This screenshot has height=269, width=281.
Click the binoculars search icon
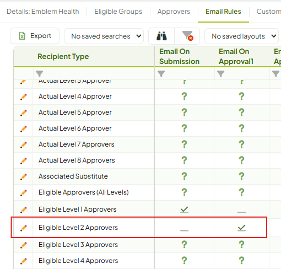[161, 36]
